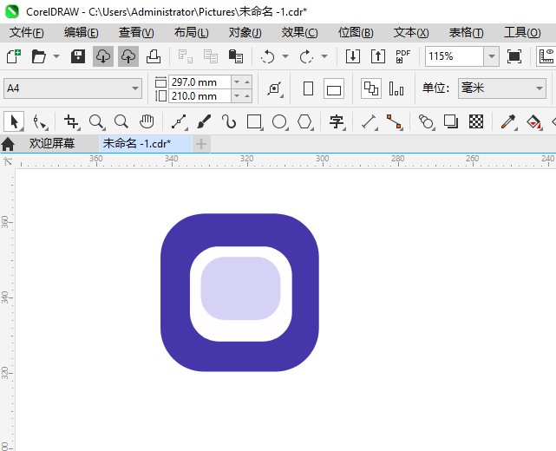Image resolution: width=556 pixels, height=451 pixels.
Task: Print the document with printer icon
Action: click(x=154, y=56)
